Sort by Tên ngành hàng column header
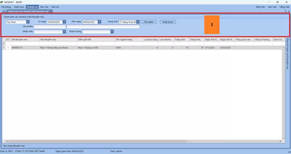The width and height of the screenshot is (291, 154). (129, 39)
